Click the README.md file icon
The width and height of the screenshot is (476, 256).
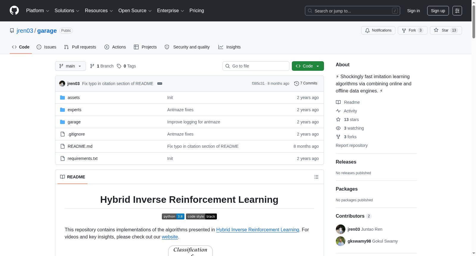[62, 146]
